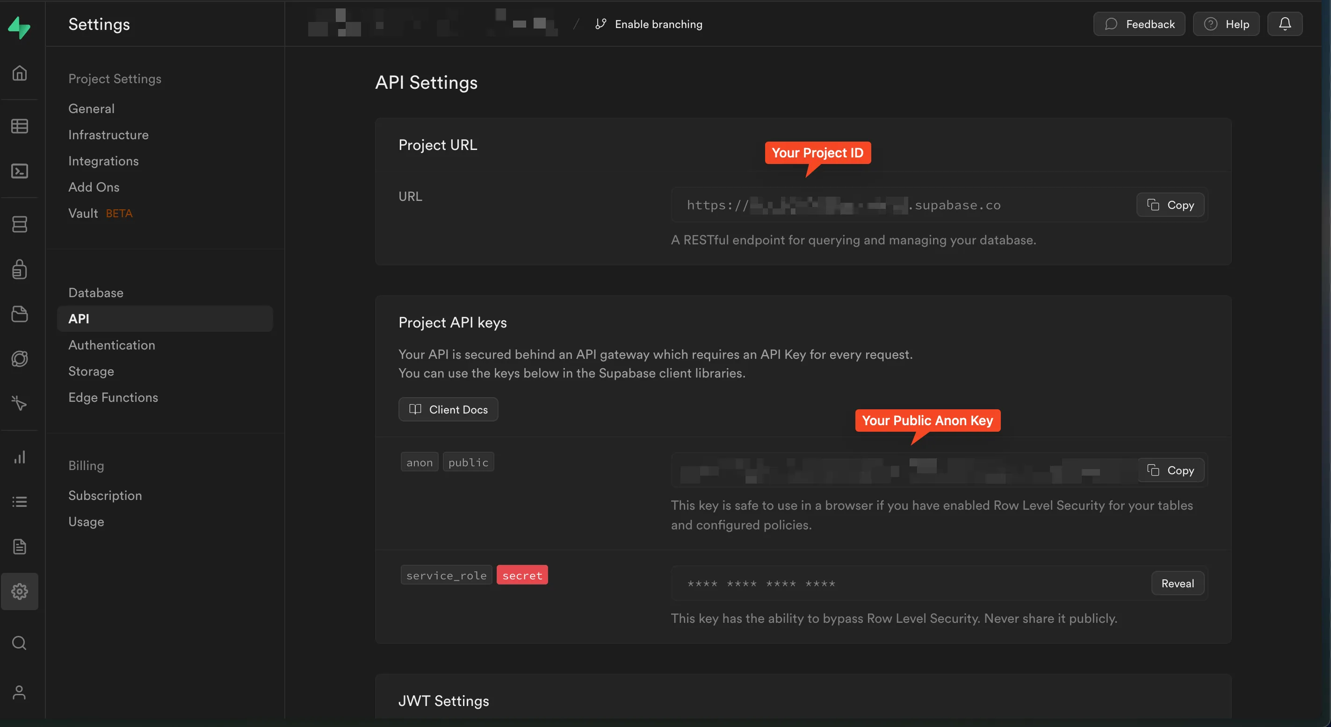Open the SQL Editor terminal icon

pos(20,171)
